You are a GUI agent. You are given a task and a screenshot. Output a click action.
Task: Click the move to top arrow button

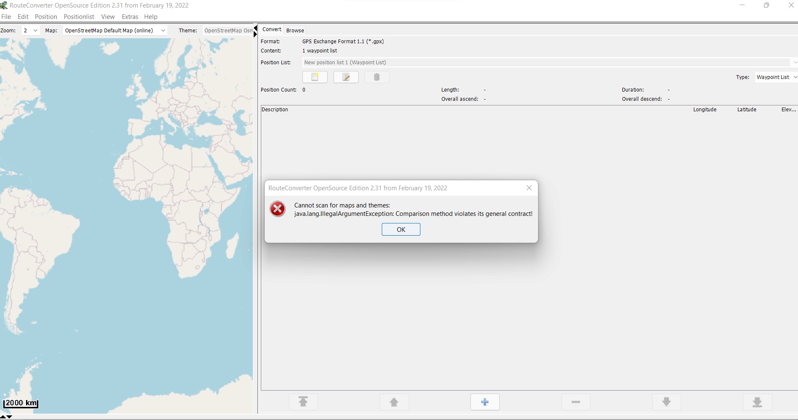coord(303,402)
